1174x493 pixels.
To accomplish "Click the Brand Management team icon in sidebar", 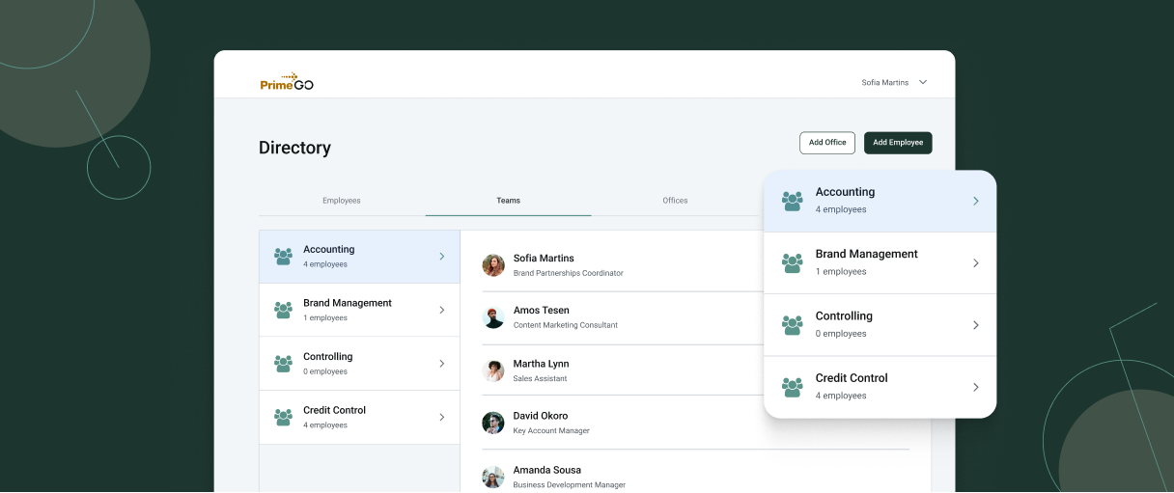I will [x=283, y=310].
